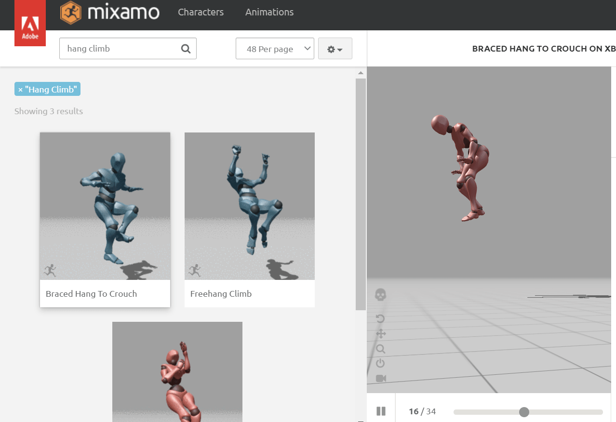This screenshot has width=616, height=422.
Task: Open the gear settings dropdown
Action: point(335,49)
